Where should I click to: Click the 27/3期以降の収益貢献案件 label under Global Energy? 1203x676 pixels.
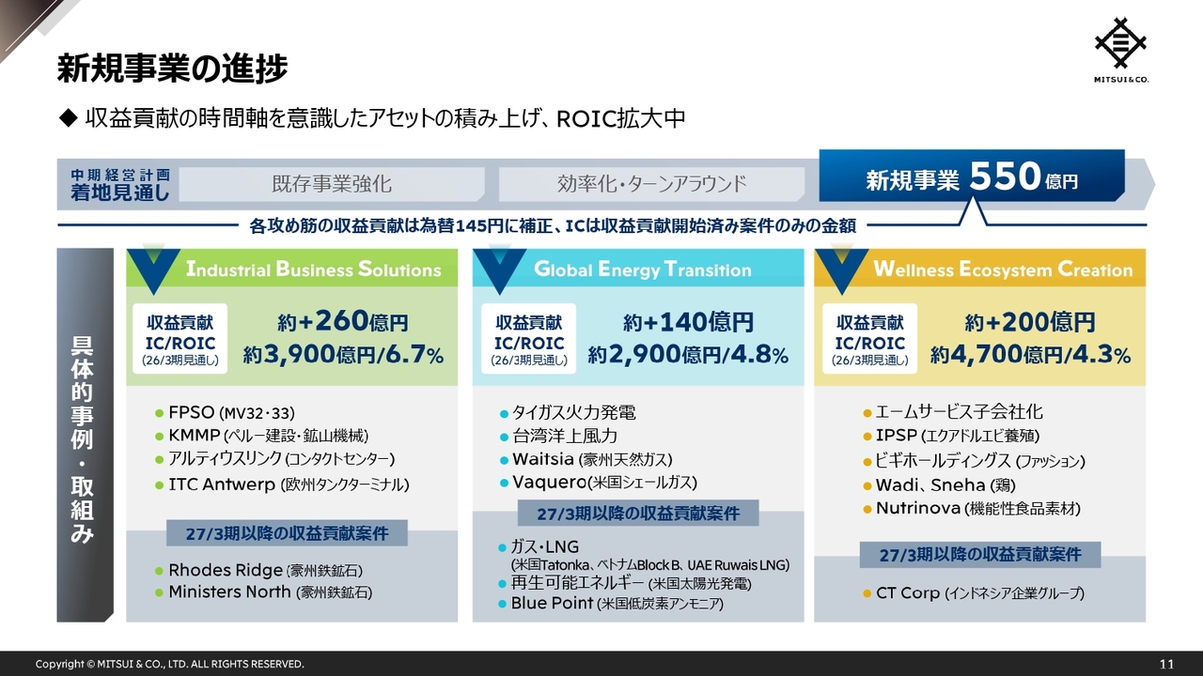tap(637, 514)
